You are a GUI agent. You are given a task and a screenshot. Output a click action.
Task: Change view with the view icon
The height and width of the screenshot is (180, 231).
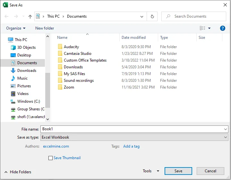pos(202,28)
